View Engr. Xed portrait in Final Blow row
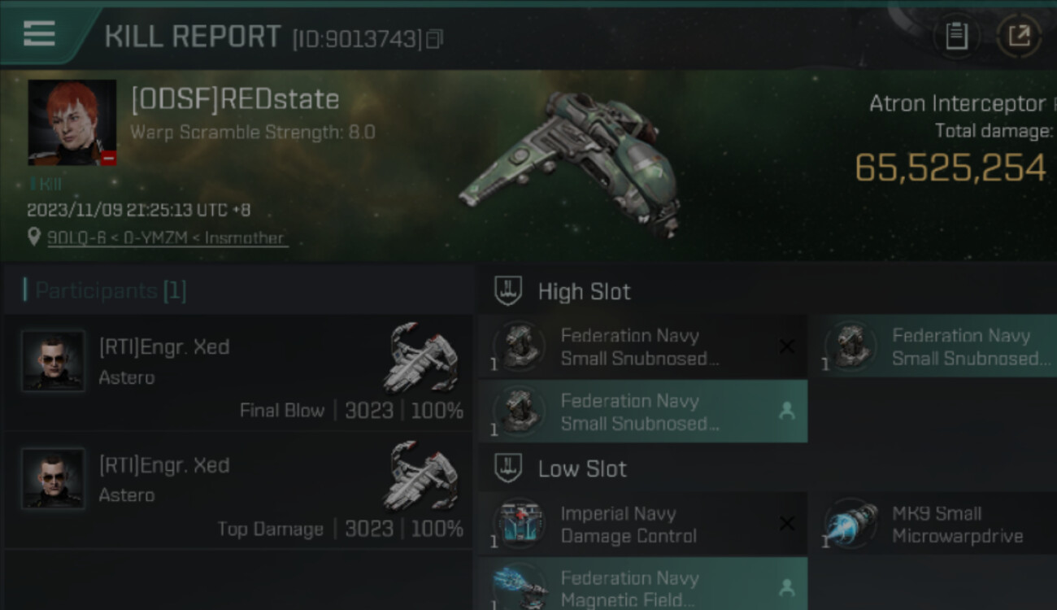 (x=53, y=360)
